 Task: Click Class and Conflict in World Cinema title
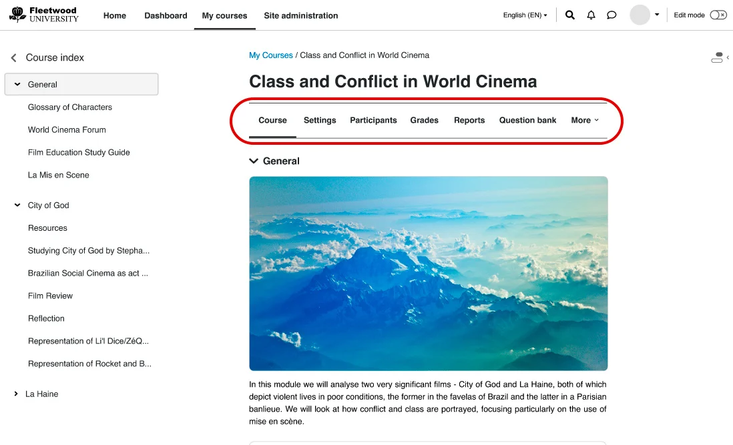393,81
